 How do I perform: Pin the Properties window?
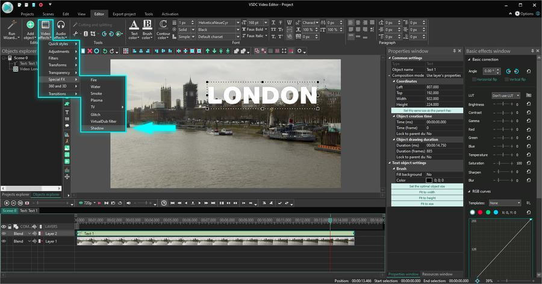tap(454, 51)
